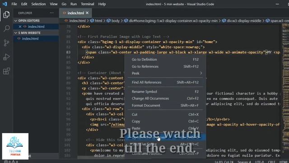This screenshot has height=163, width=289.
Task: Choose Copy from context menu
Action: click(165, 121)
